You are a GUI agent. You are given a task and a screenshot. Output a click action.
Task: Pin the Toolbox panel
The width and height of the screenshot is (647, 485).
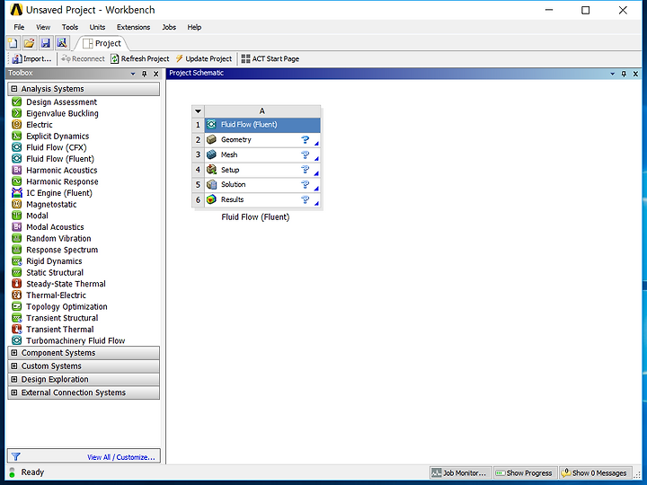pyautogui.click(x=144, y=74)
